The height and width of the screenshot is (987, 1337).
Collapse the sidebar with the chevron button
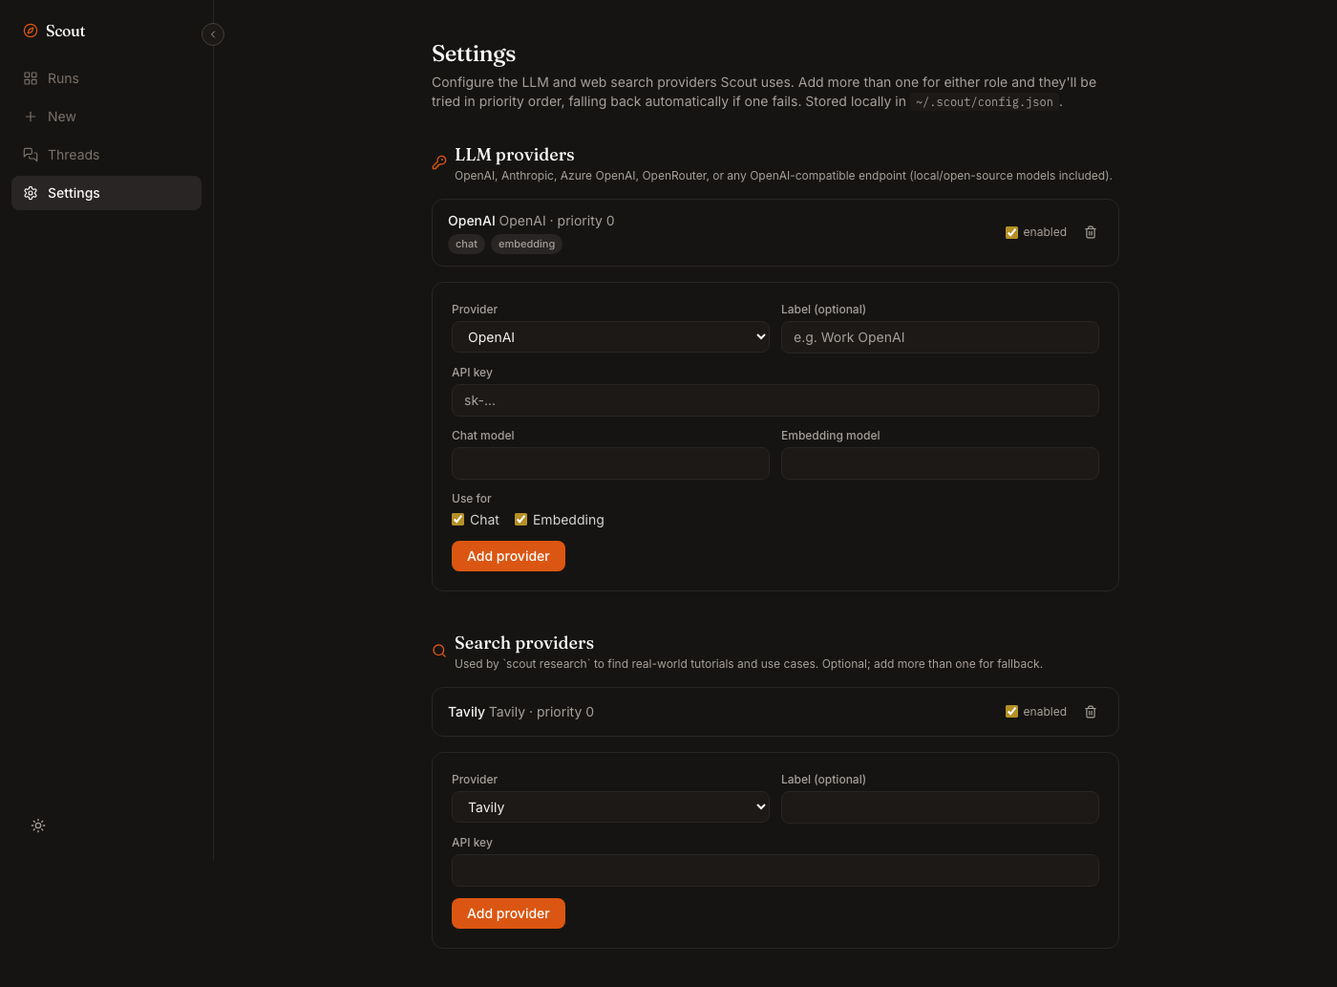pyautogui.click(x=213, y=34)
